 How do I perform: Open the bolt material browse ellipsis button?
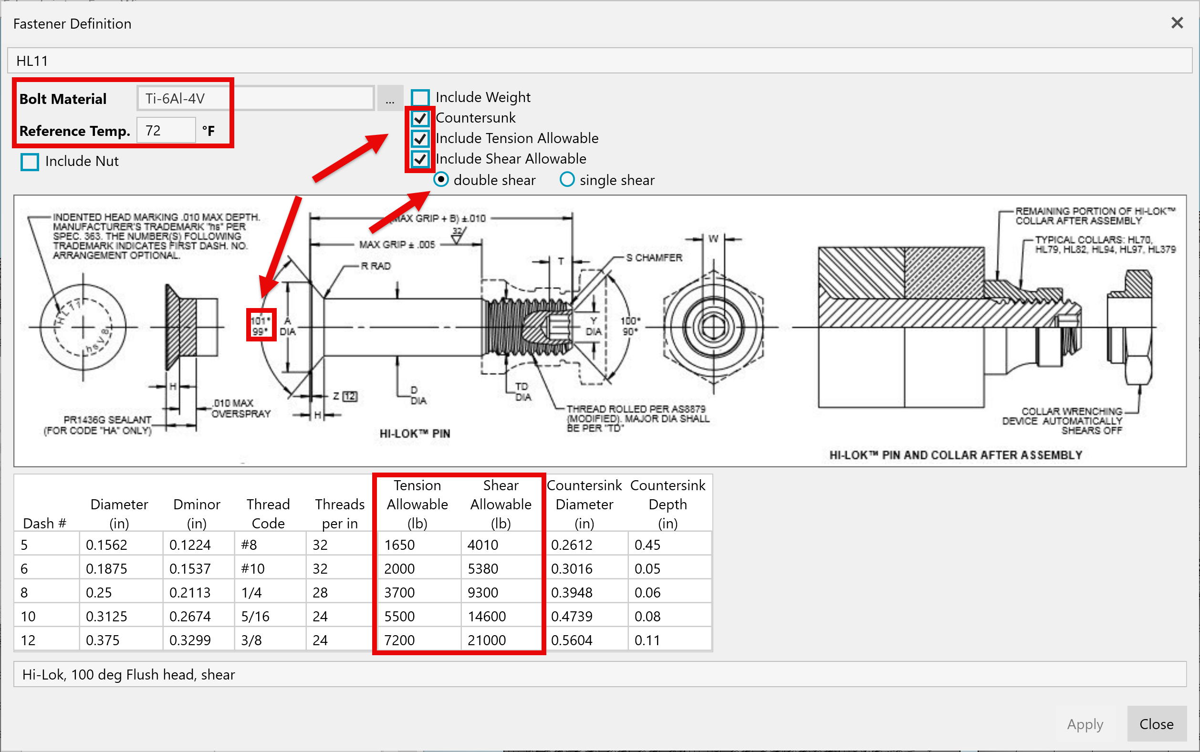coord(389,98)
